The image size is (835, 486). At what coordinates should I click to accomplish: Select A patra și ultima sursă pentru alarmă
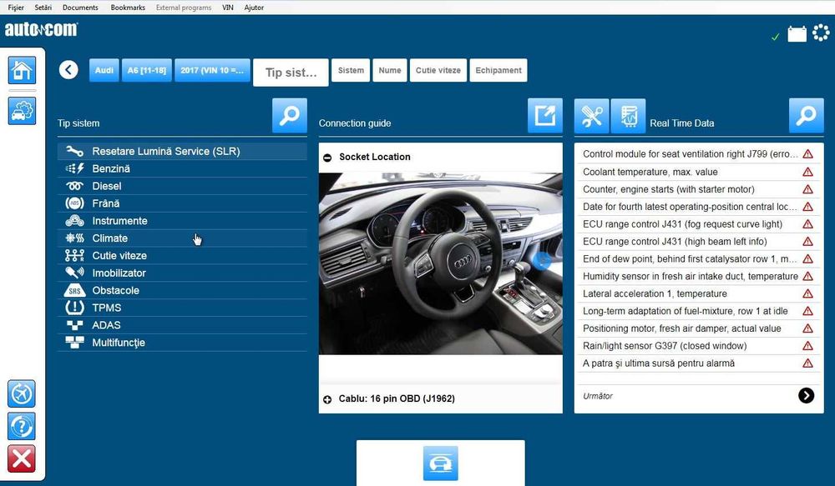698,363
